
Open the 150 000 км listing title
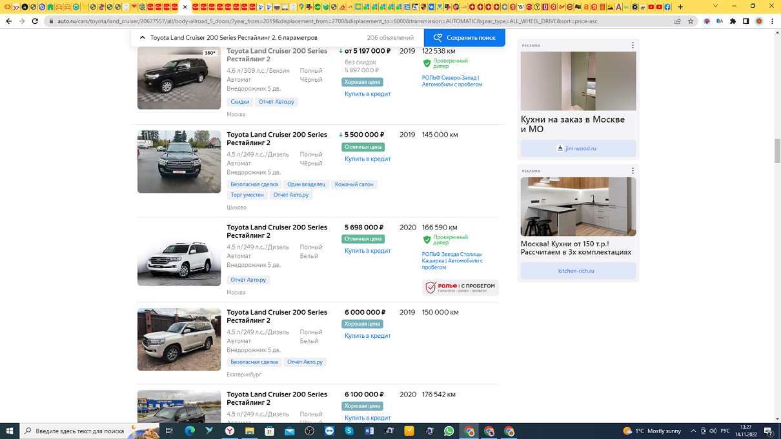click(277, 316)
